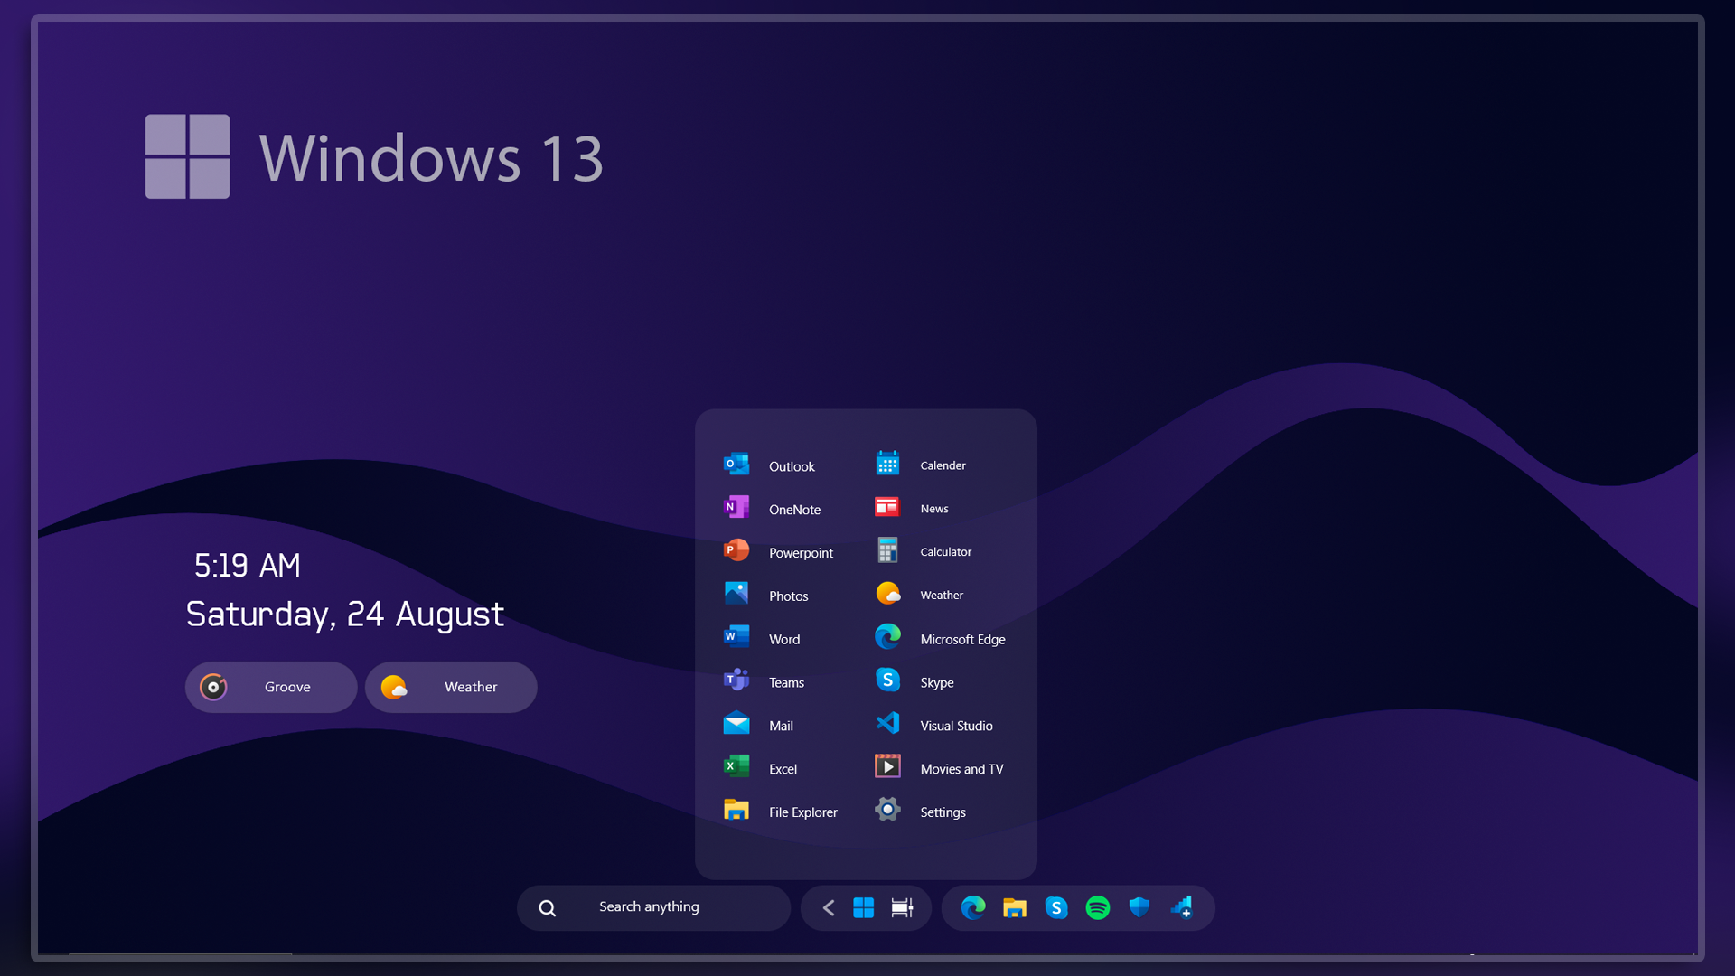
Task: Open Skype from the start menu list
Action: click(x=914, y=681)
